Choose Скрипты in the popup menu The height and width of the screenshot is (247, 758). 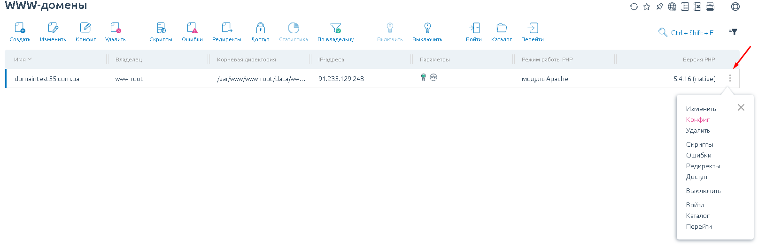click(x=699, y=144)
